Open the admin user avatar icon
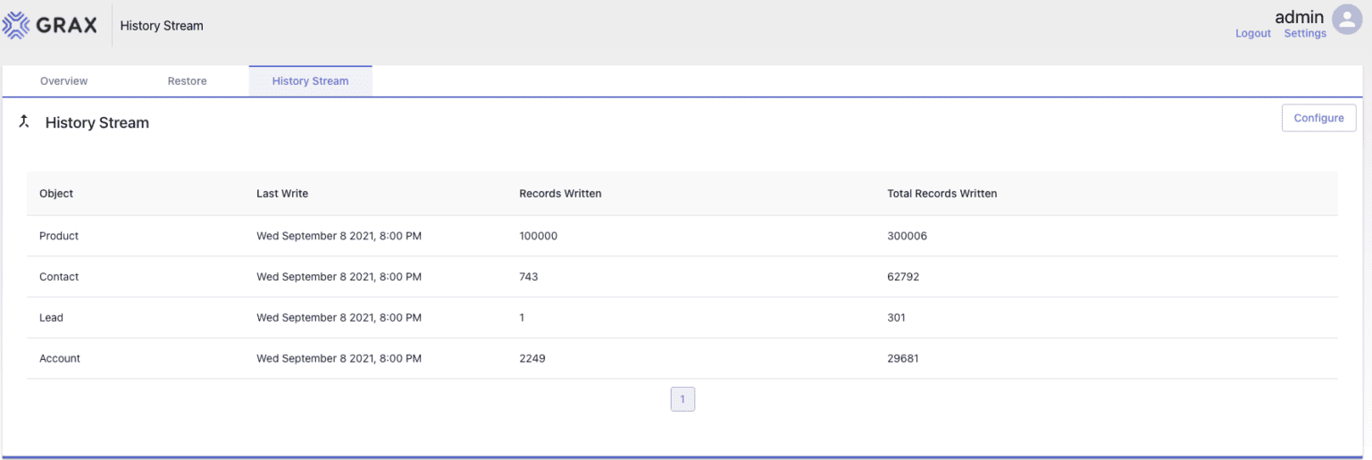 pos(1346,20)
